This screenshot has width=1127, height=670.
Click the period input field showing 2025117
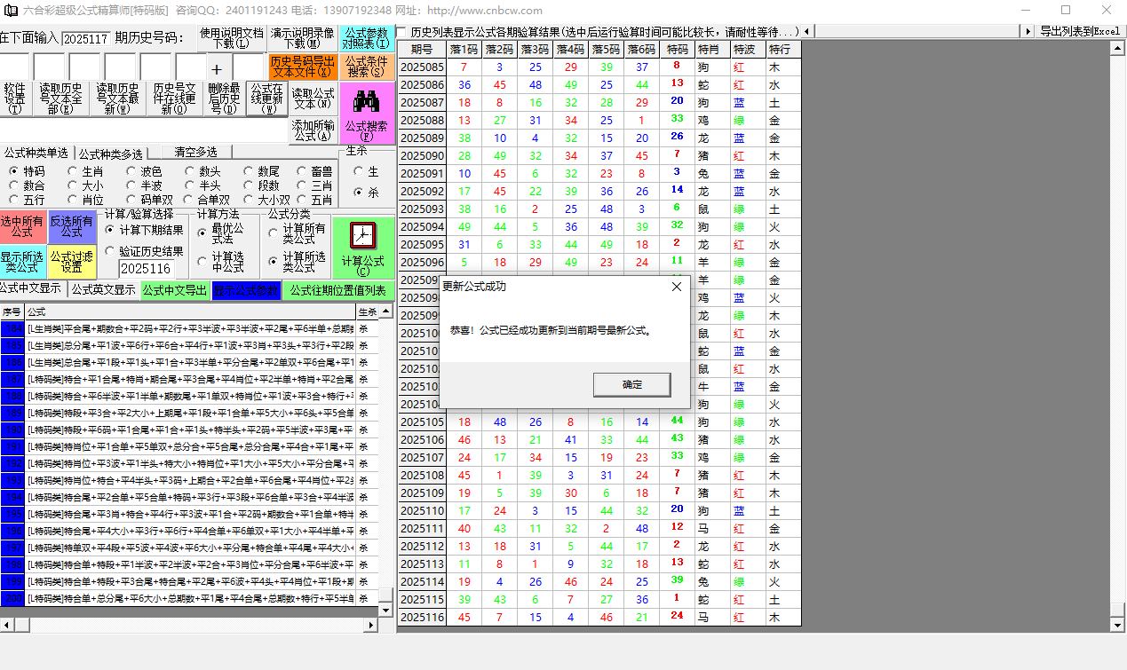tap(86, 38)
